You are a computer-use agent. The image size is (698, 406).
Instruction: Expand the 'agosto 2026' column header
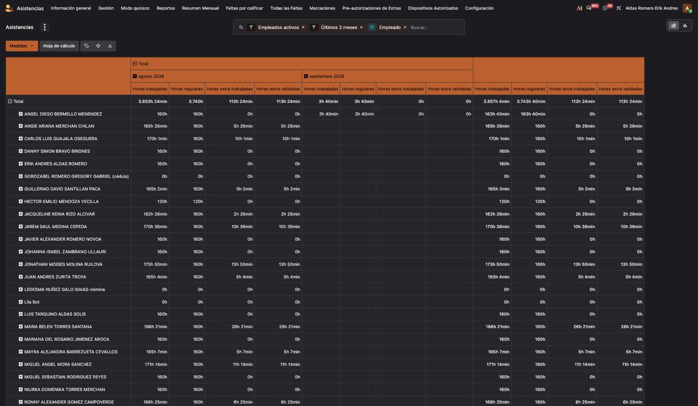(x=135, y=76)
